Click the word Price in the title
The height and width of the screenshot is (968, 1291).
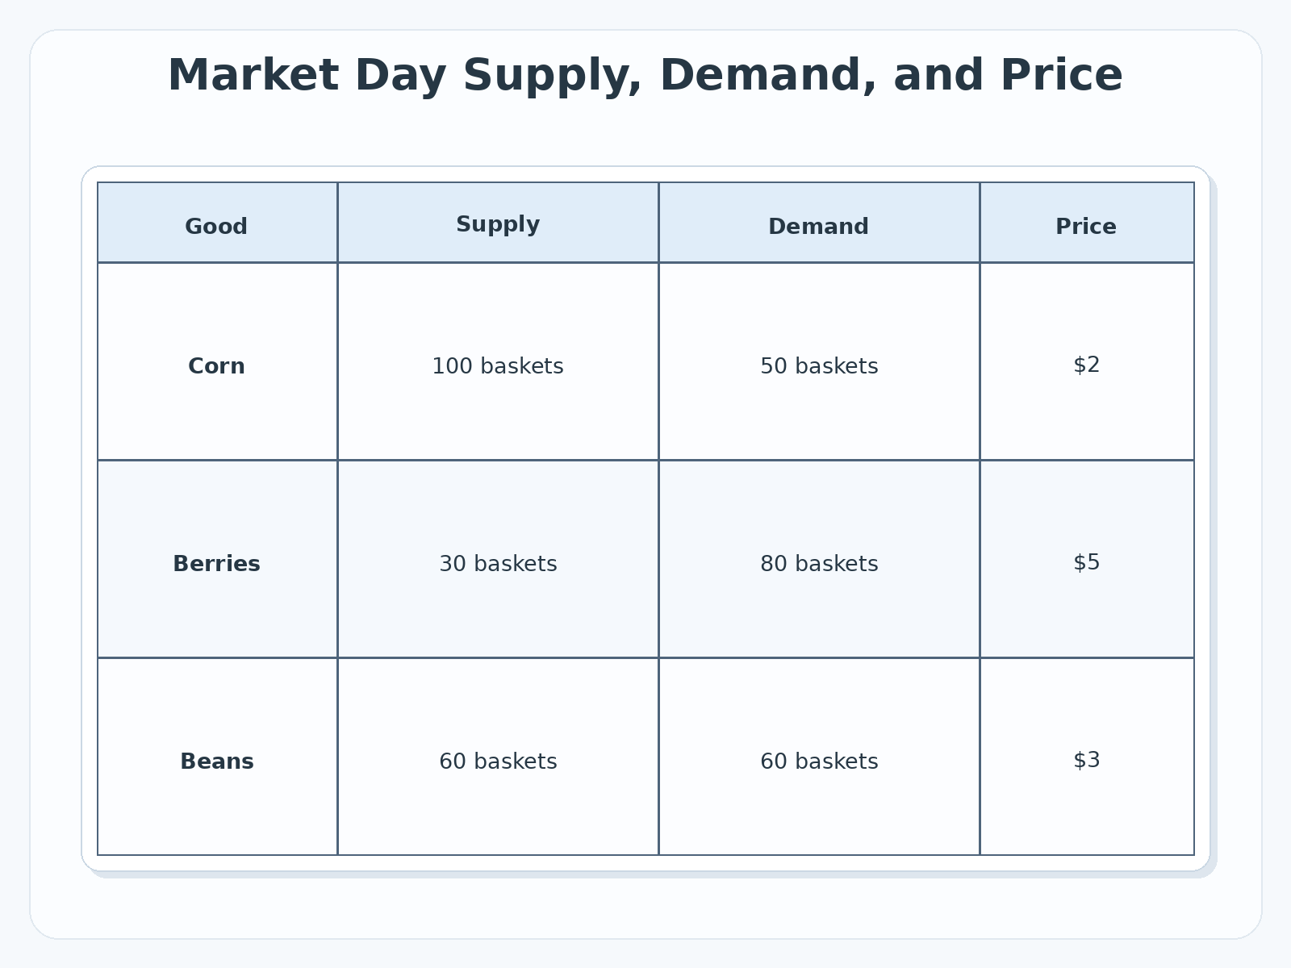coord(1061,76)
